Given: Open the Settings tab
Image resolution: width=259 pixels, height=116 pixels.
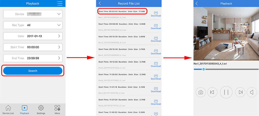Looking at the screenshot, I should [41, 110].
